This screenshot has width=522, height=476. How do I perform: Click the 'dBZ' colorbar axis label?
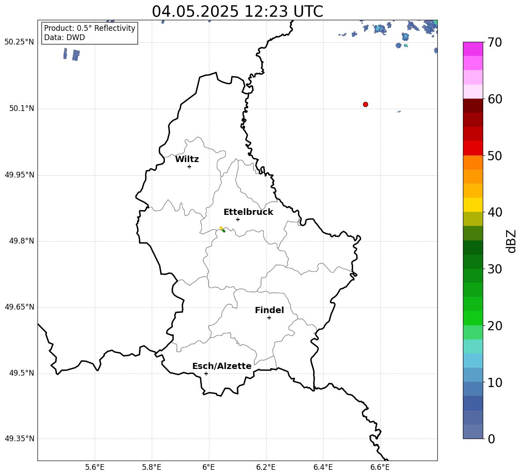click(x=512, y=241)
